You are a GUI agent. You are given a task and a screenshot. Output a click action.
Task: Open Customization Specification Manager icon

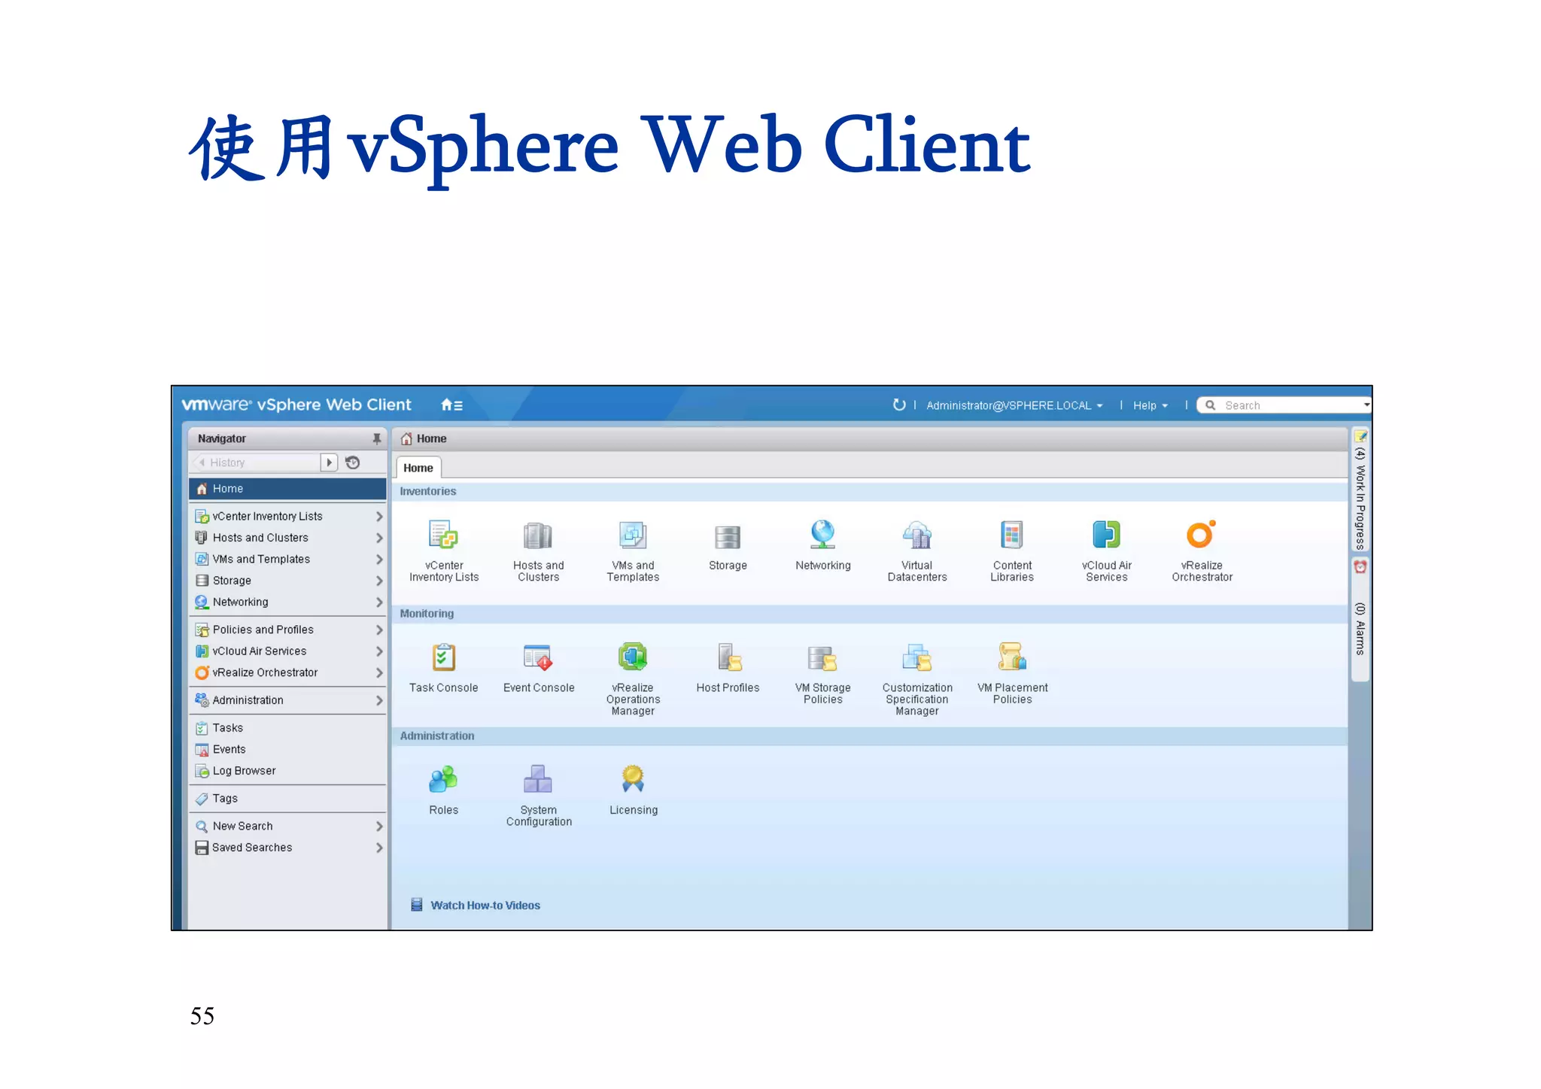(x=917, y=658)
